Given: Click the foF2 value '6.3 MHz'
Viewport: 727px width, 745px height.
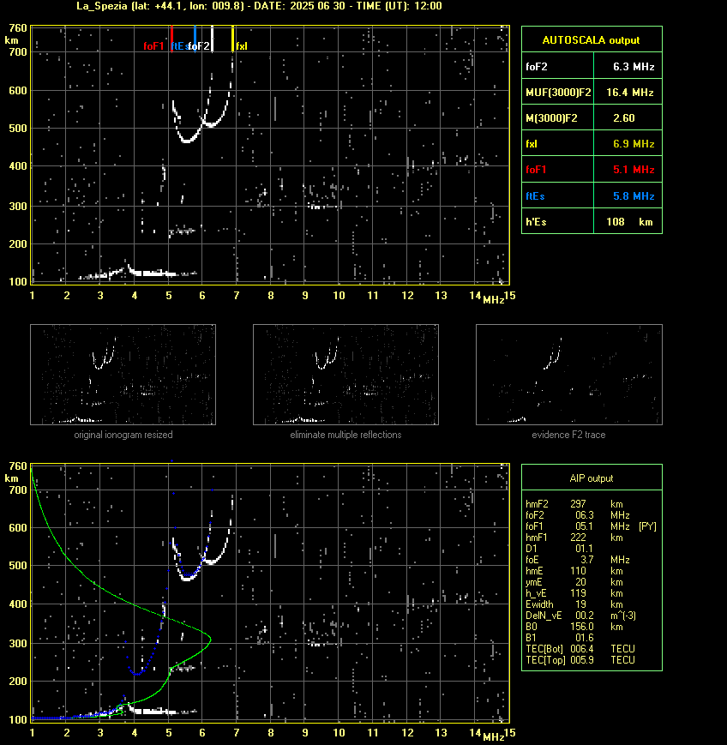Looking at the screenshot, I should tap(634, 67).
